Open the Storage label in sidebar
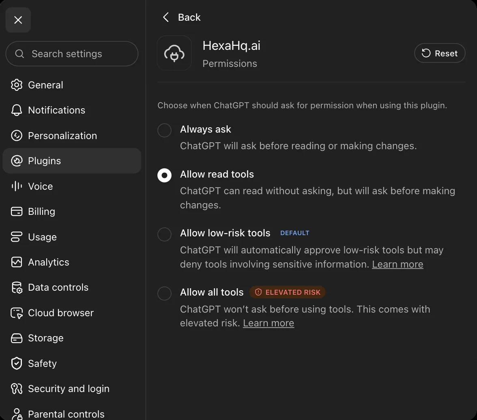477x420 pixels. tap(45, 338)
